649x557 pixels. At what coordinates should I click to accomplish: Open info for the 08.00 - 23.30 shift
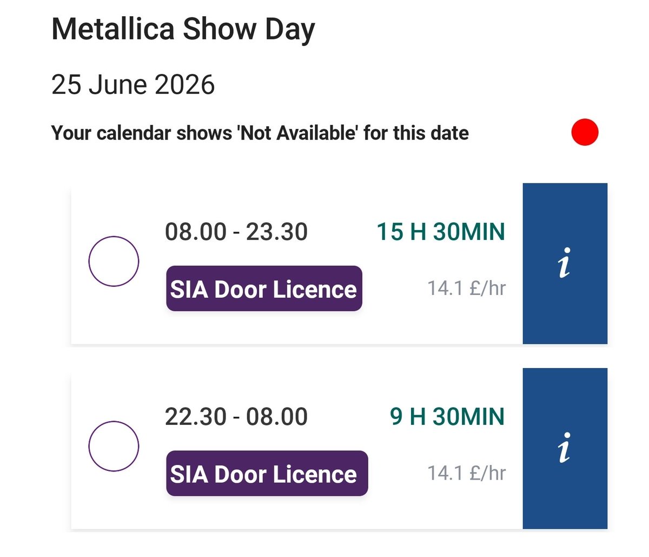tap(565, 263)
